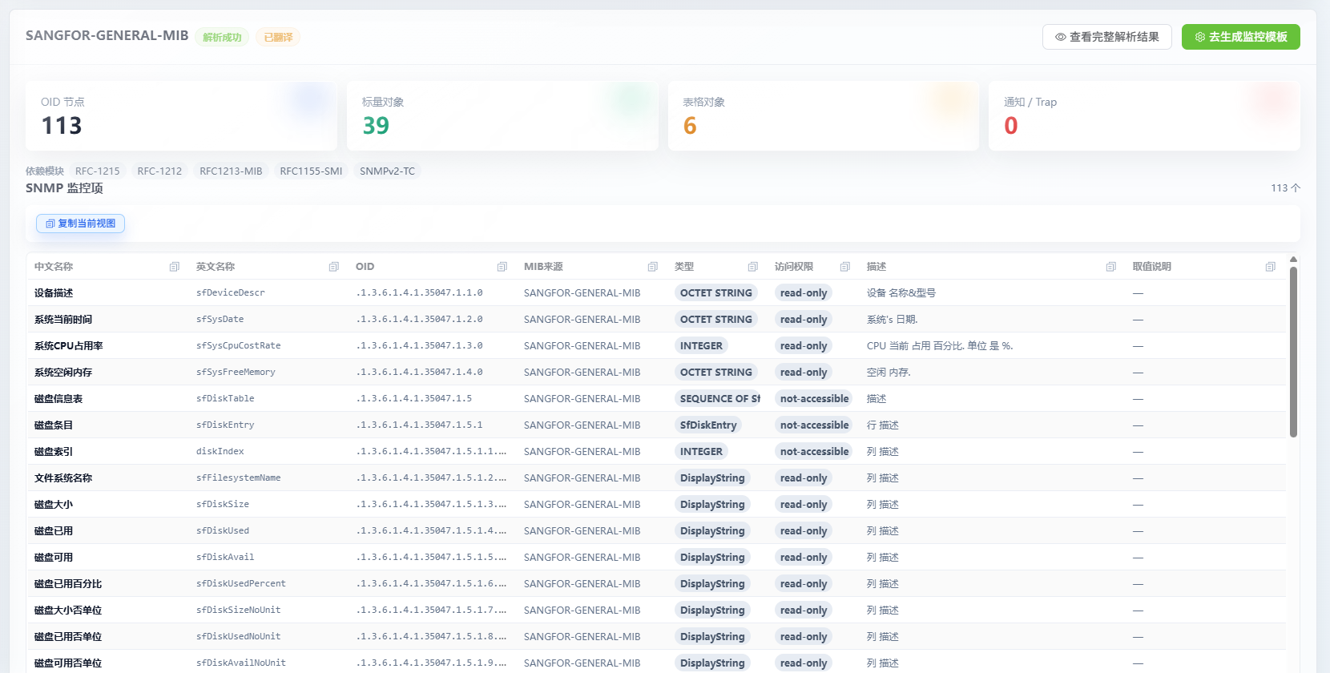Screen dimensions: 1330x673
Task: Select the 系统当前时间 row name cell
Action: (x=63, y=320)
